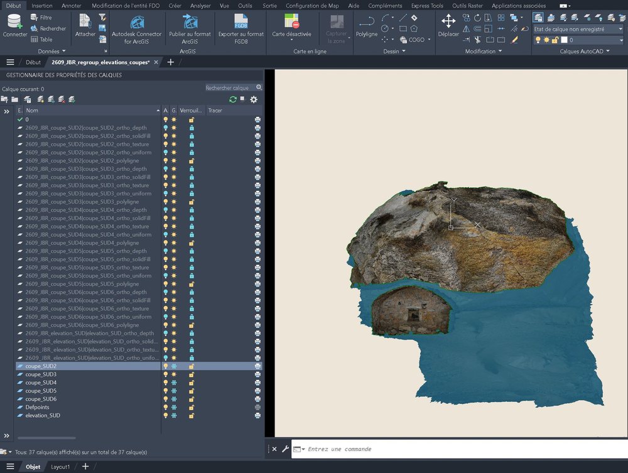
Task: Select the polygon drawing tool
Action: pyautogui.click(x=414, y=28)
